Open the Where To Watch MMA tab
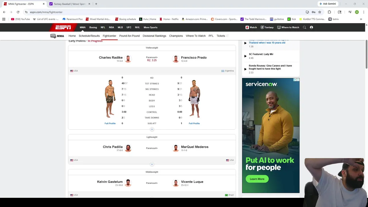This screenshot has height=207, width=368. 195,36
